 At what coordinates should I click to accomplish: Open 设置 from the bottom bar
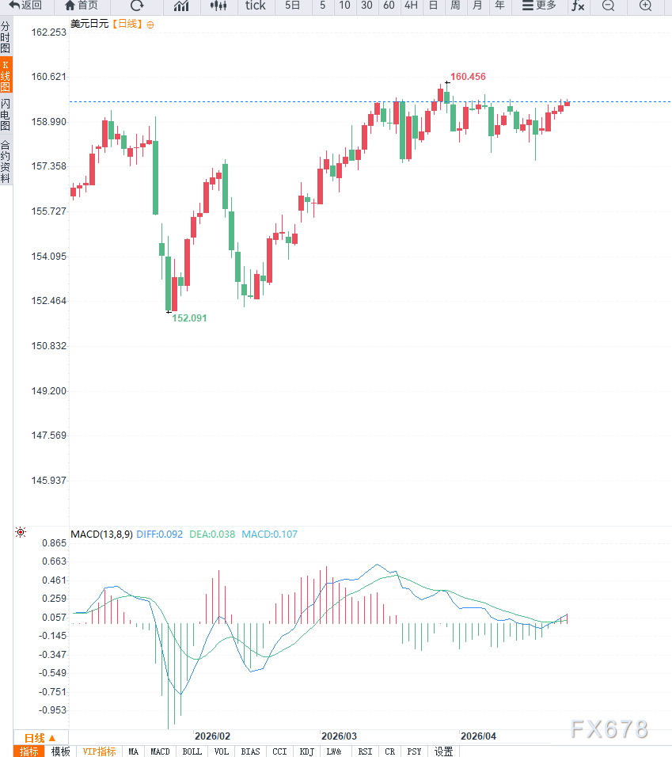[x=443, y=751]
